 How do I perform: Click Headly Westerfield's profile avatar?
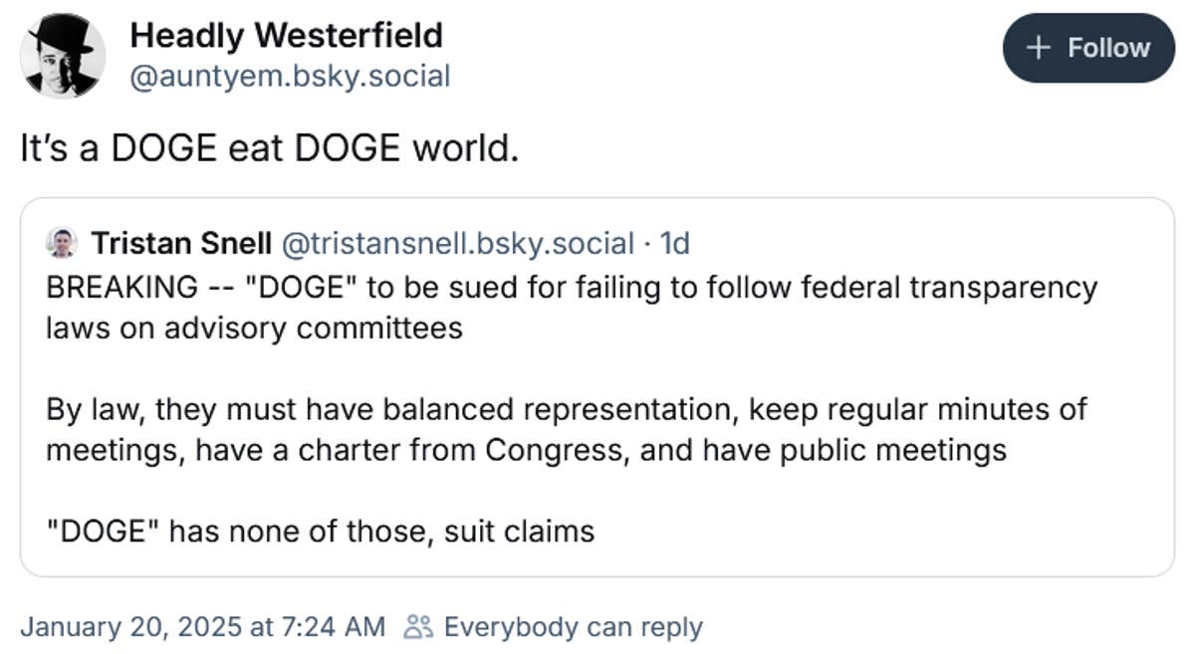point(63,56)
